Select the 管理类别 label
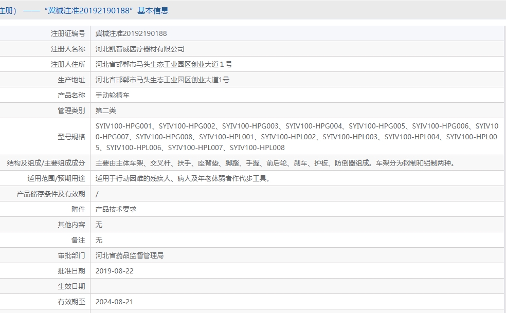 pos(71,111)
